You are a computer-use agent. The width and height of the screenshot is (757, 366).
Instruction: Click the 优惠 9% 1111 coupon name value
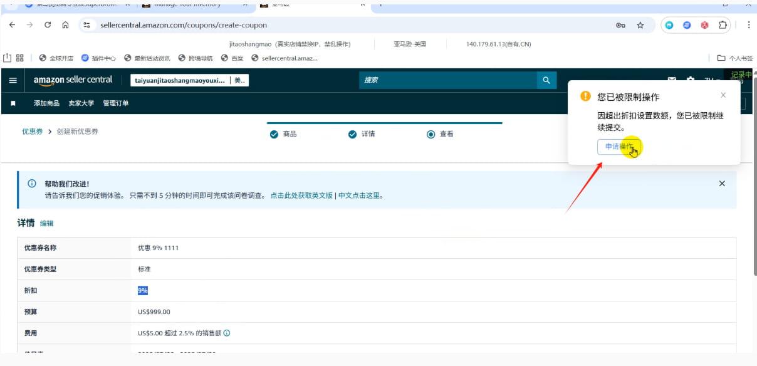(x=158, y=248)
